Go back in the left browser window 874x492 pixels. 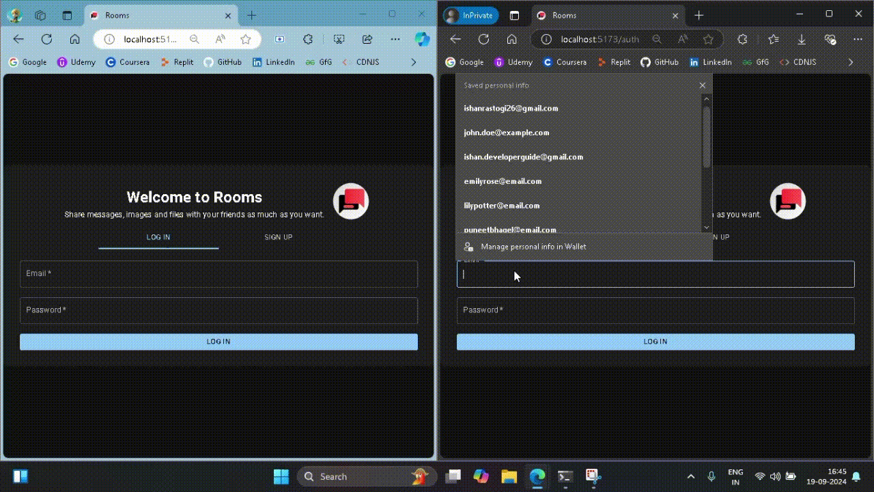[18, 40]
